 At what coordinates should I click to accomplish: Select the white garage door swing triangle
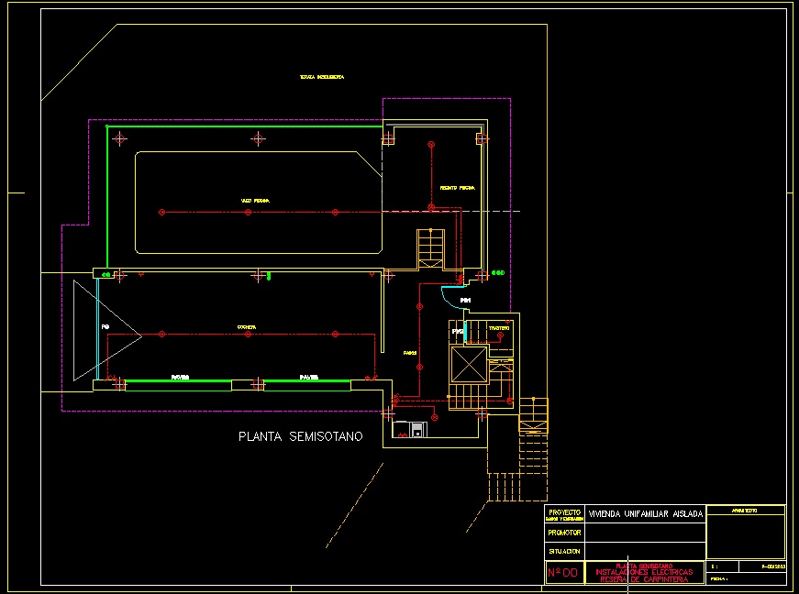[x=107, y=330]
